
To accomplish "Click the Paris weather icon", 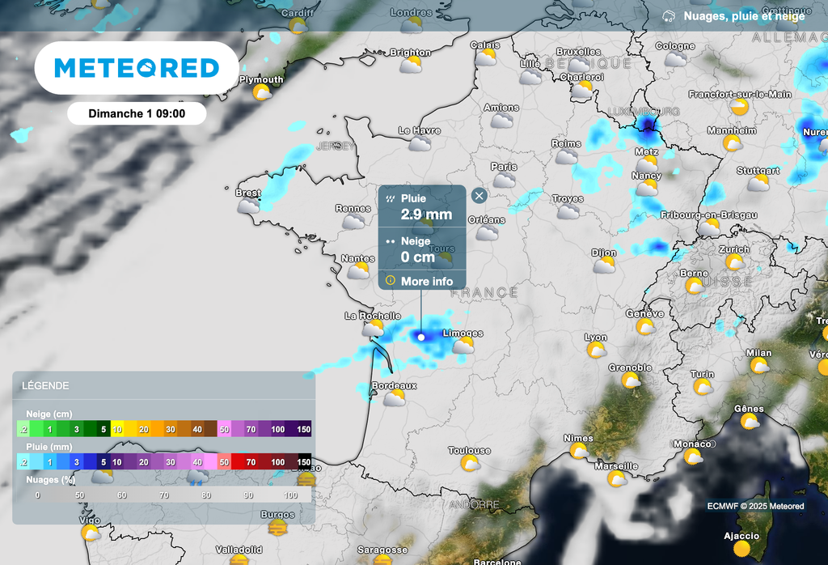I will (x=504, y=180).
